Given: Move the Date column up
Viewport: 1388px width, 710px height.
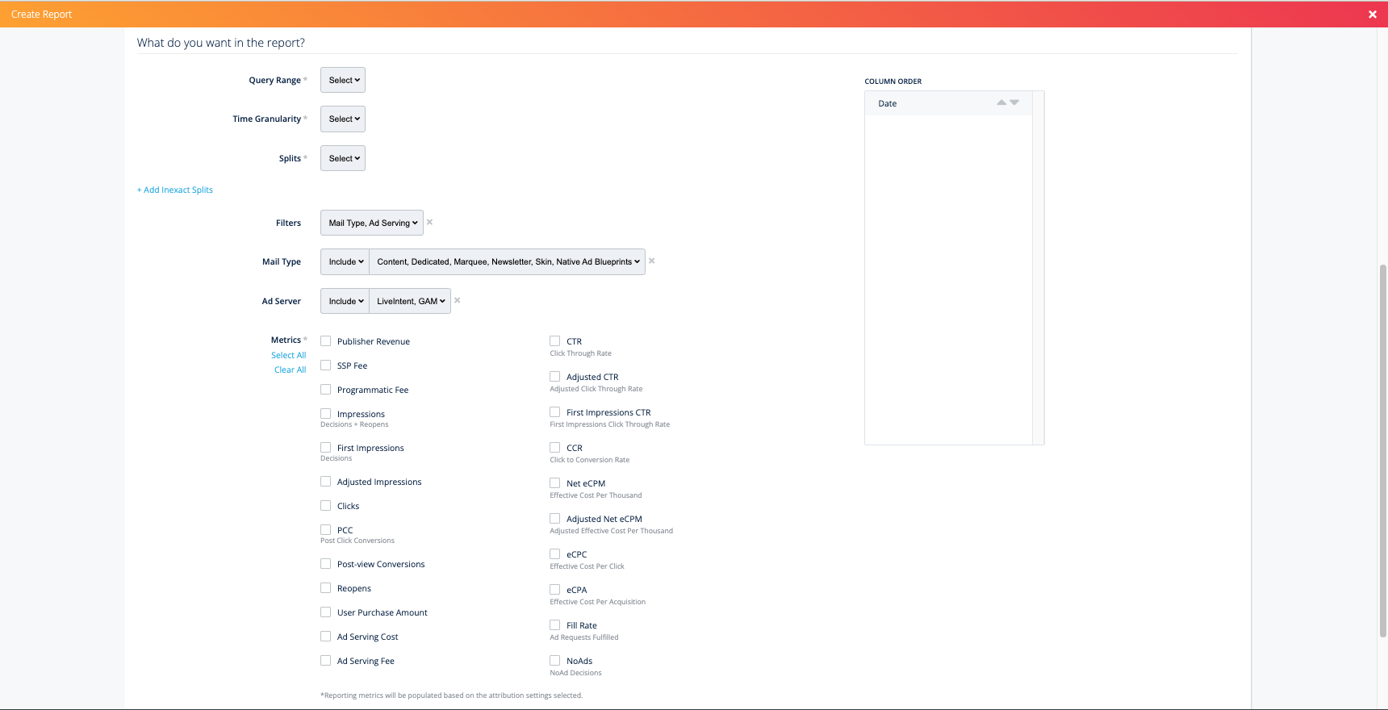Looking at the screenshot, I should [x=1001, y=102].
